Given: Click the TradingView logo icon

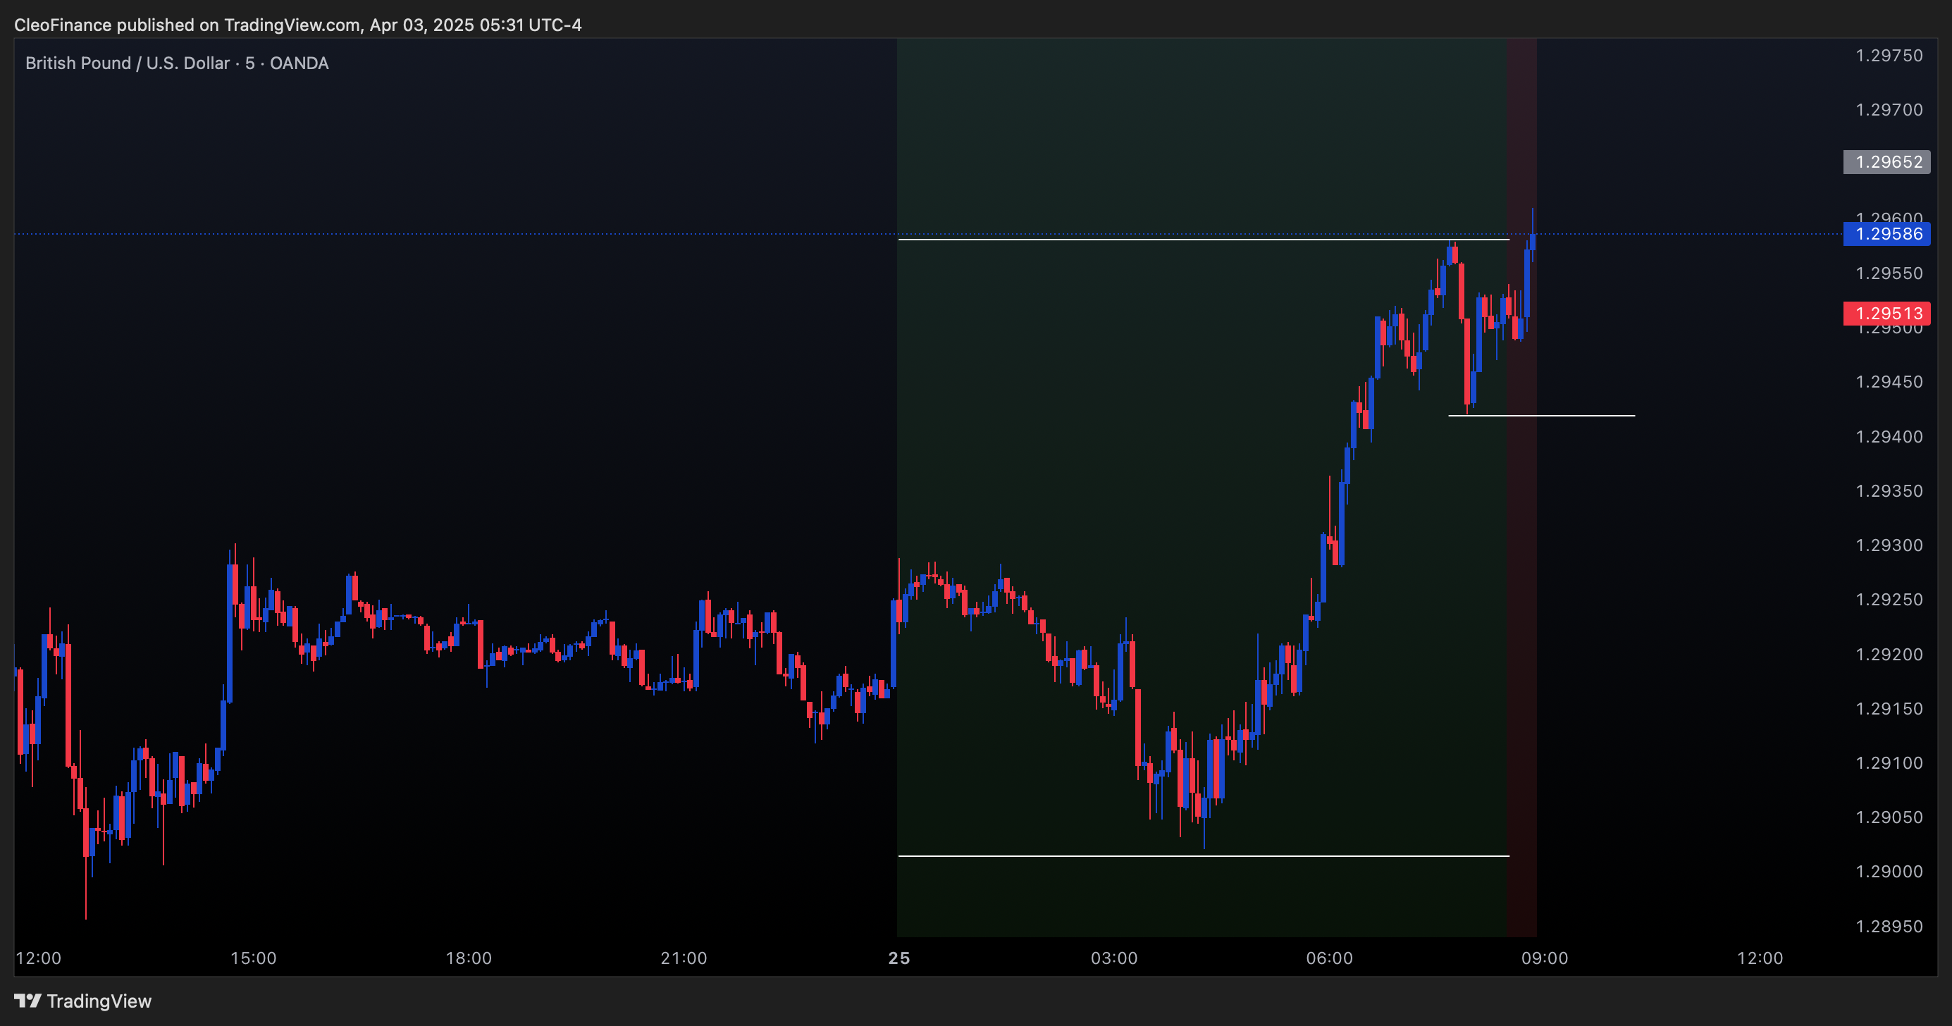Looking at the screenshot, I should 27,1001.
